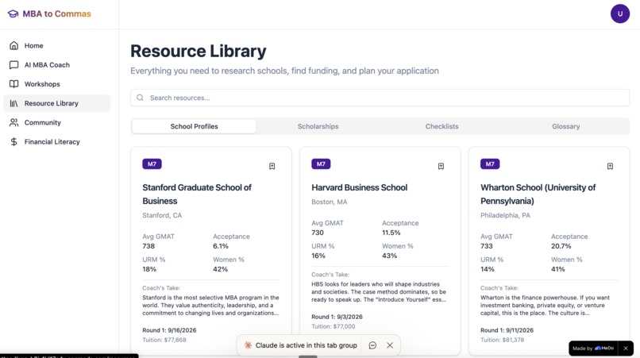Image resolution: width=640 pixels, height=358 pixels.
Task: Click Harvard's Women value 43%
Action: pos(389,256)
